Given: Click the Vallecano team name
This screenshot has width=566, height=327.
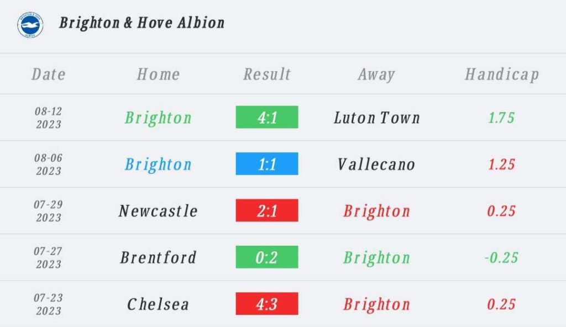Looking at the screenshot, I should (x=376, y=164).
